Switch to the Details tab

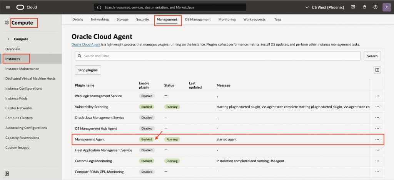pyautogui.click(x=78, y=19)
